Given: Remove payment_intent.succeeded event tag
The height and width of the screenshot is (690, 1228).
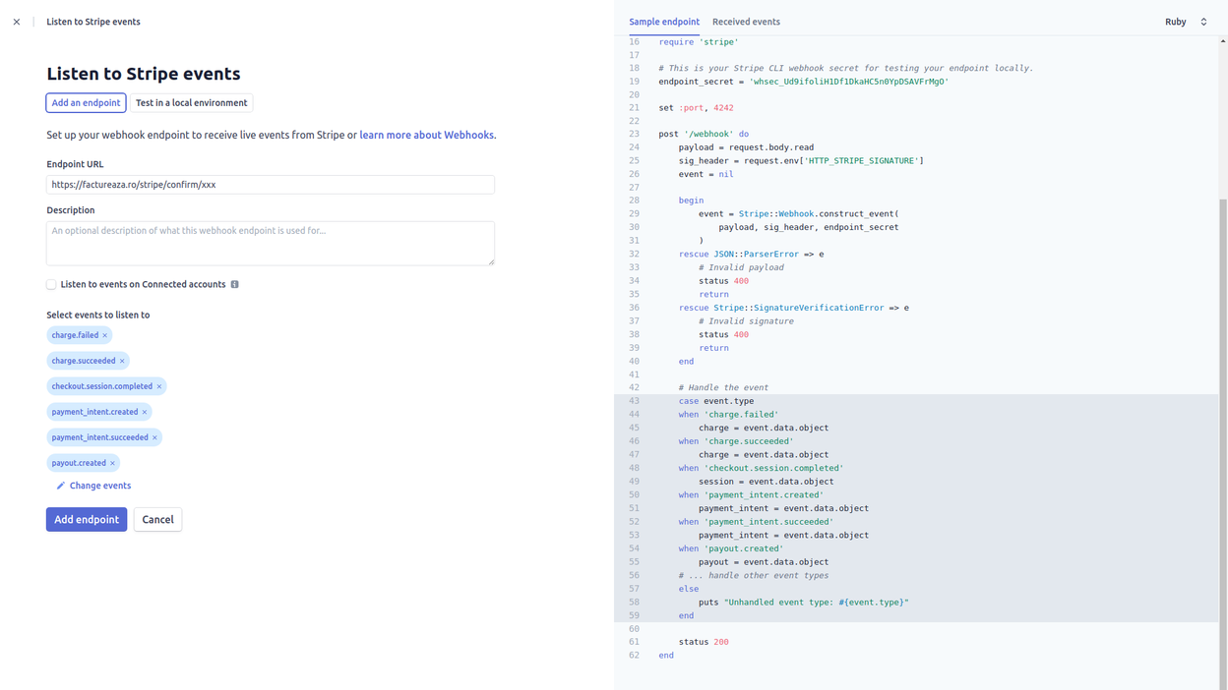Looking at the screenshot, I should click(x=154, y=437).
